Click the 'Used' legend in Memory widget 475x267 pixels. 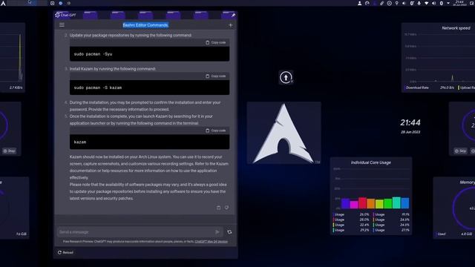coord(441,234)
